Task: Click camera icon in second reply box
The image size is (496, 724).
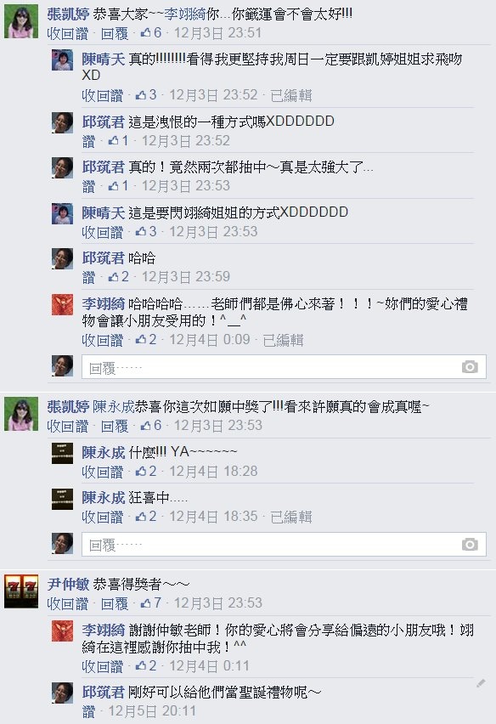Action: coord(470,544)
